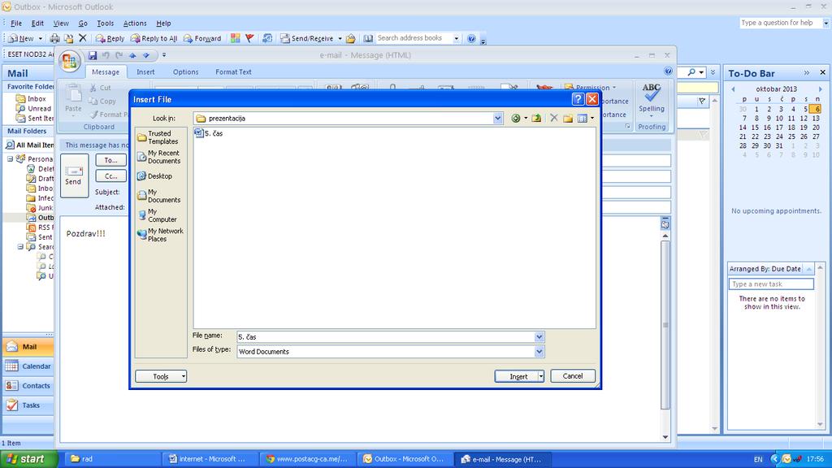The image size is (832, 468).
Task: Open the File menu in Outlook
Action: point(16,24)
